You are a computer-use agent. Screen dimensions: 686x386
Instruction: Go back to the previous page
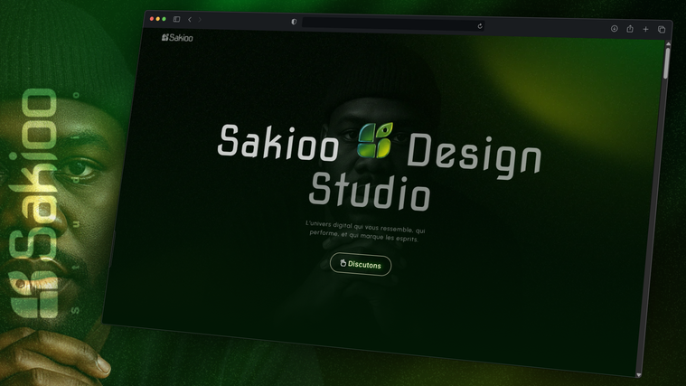point(189,19)
